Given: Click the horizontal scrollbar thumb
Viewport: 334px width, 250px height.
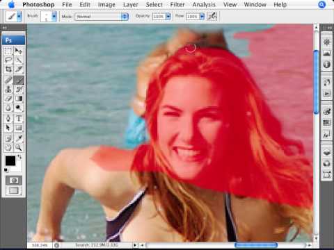Looking at the screenshot, I should (256, 245).
